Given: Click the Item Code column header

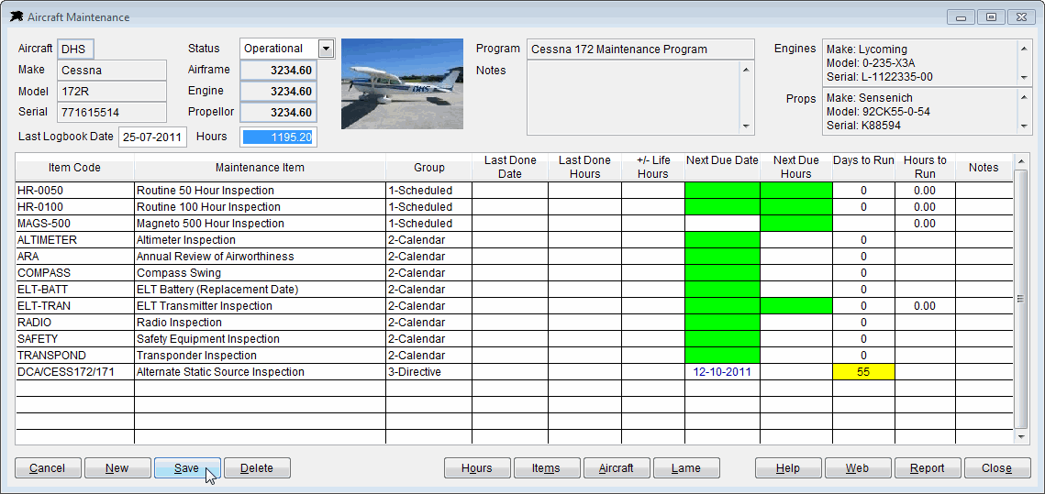Looking at the screenshot, I should coord(74,168).
